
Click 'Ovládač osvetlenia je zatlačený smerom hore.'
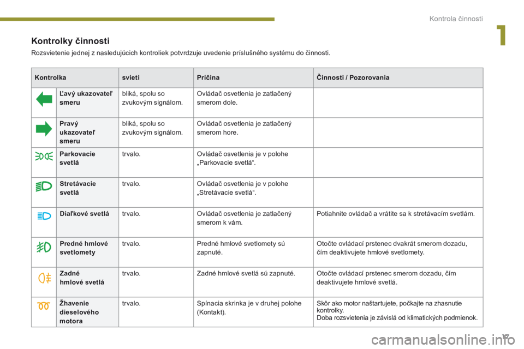[245, 128]
